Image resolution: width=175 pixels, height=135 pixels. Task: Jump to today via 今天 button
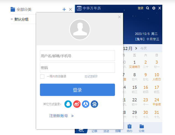pos(143,48)
